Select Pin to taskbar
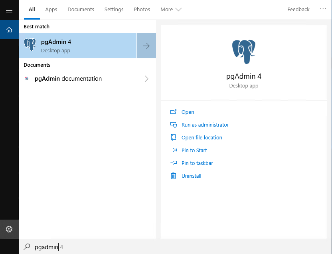The height and width of the screenshot is (254, 332). [x=197, y=163]
